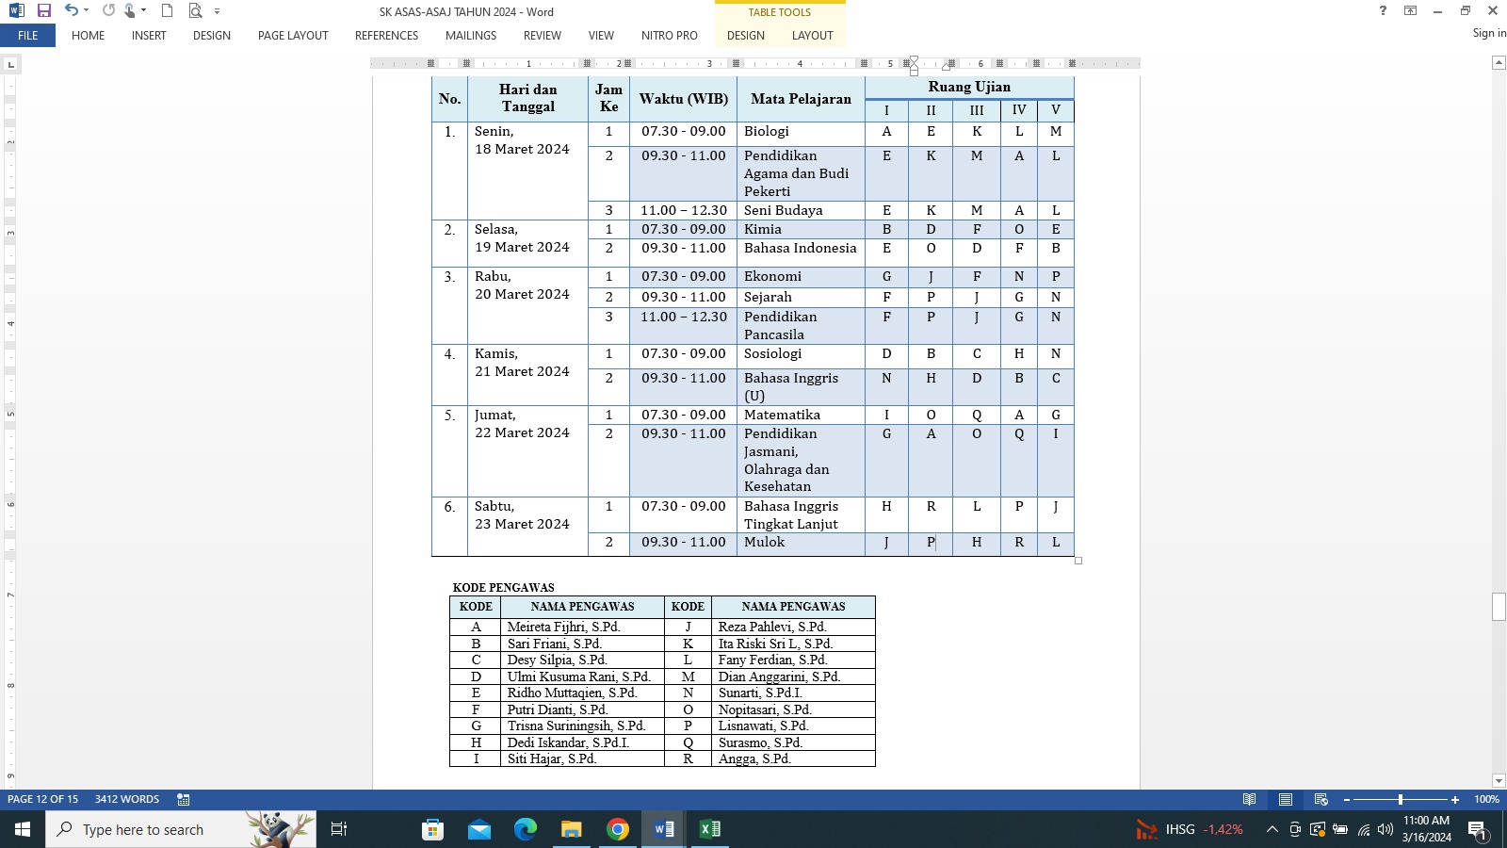Click the IHSG stock widget on taskbar
The height and width of the screenshot is (848, 1507).
coord(1190,830)
